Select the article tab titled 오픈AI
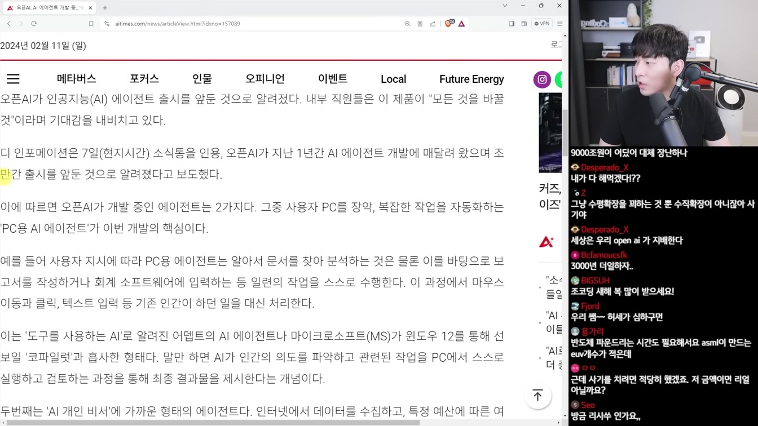 coord(50,8)
